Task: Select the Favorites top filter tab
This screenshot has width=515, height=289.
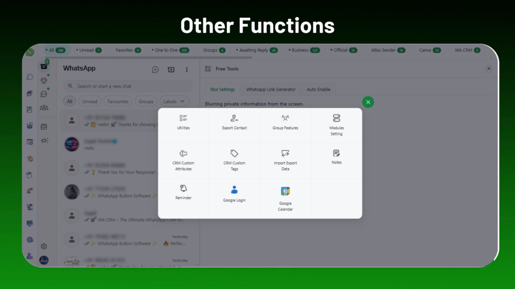Action: click(x=128, y=50)
